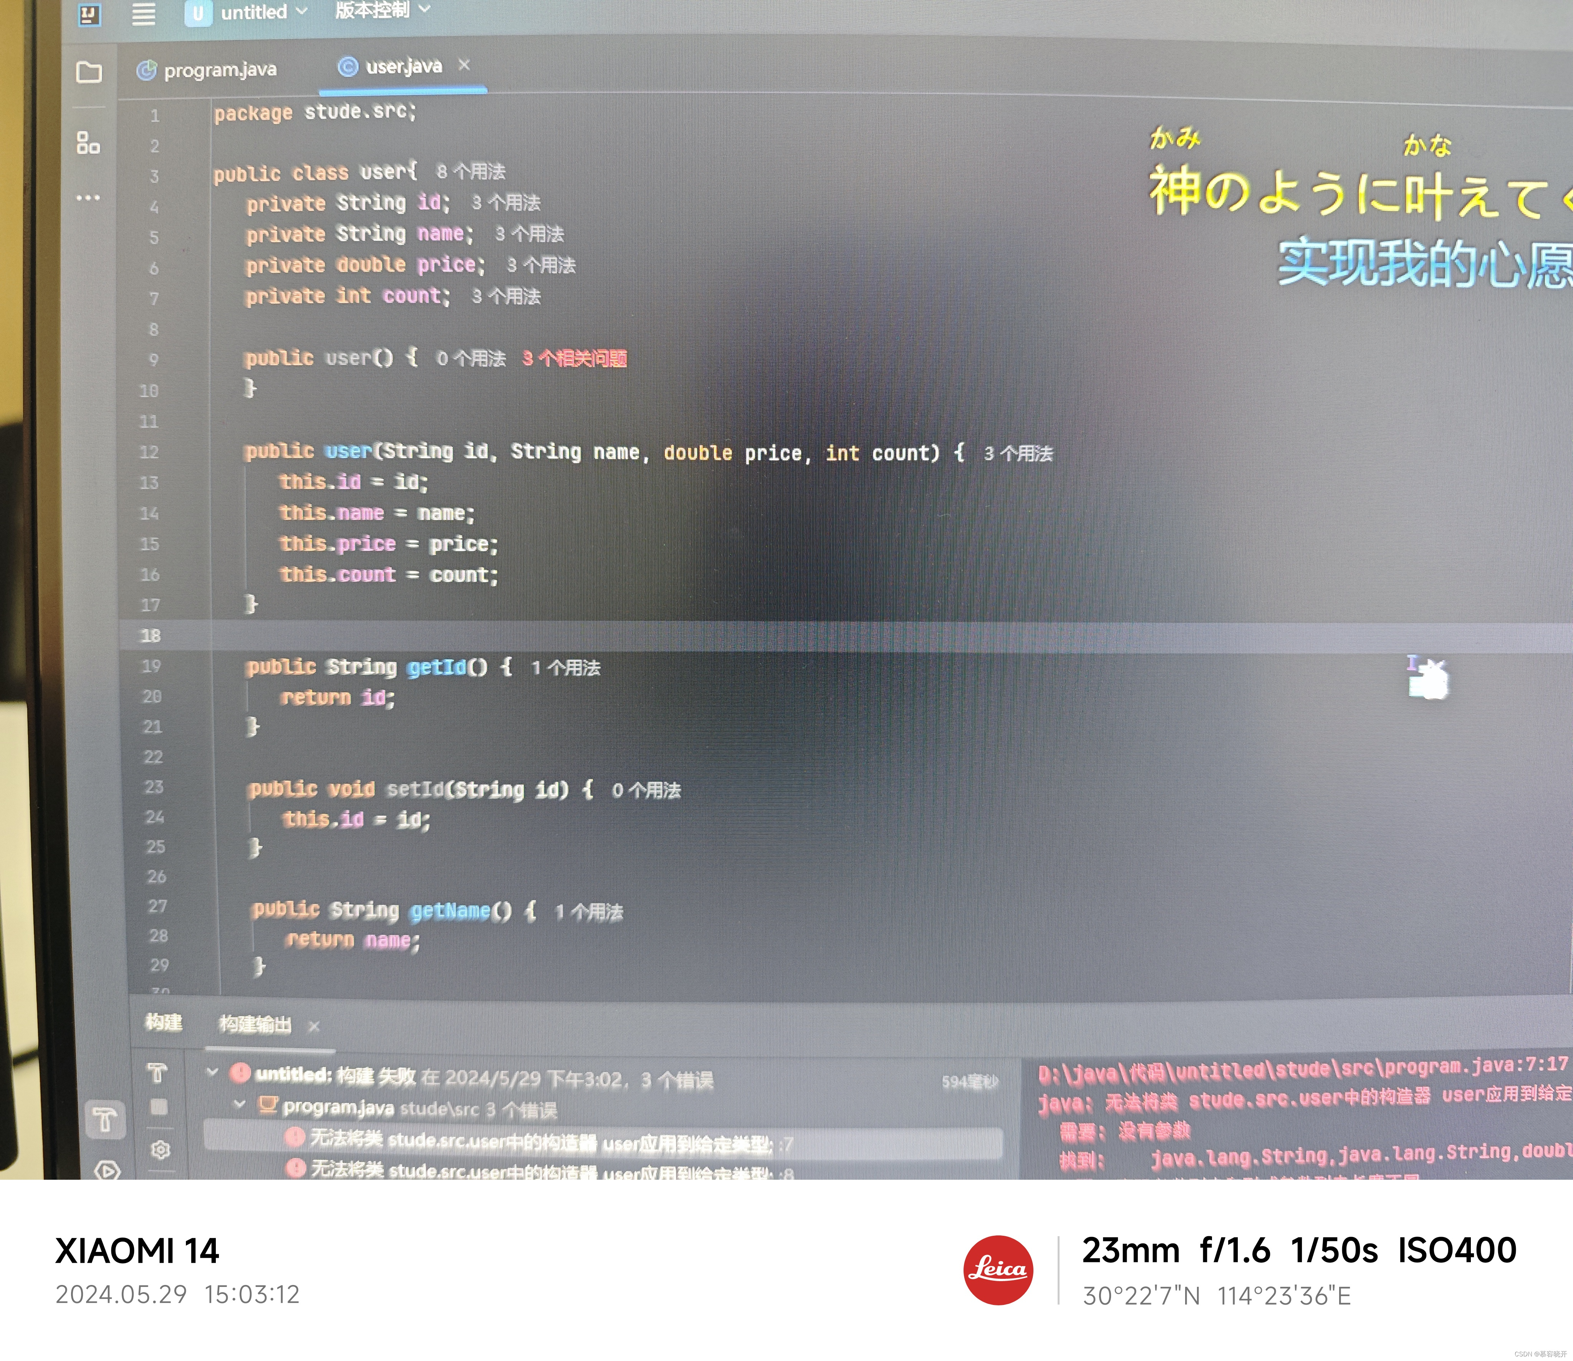Open the Project folder tool window
The height and width of the screenshot is (1361, 1573).
point(89,72)
